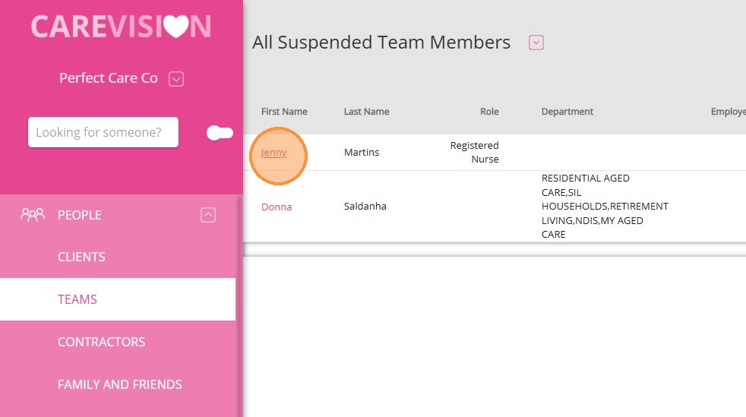The width and height of the screenshot is (746, 417).
Task: Click the People group icon in sidebar
Action: click(33, 215)
